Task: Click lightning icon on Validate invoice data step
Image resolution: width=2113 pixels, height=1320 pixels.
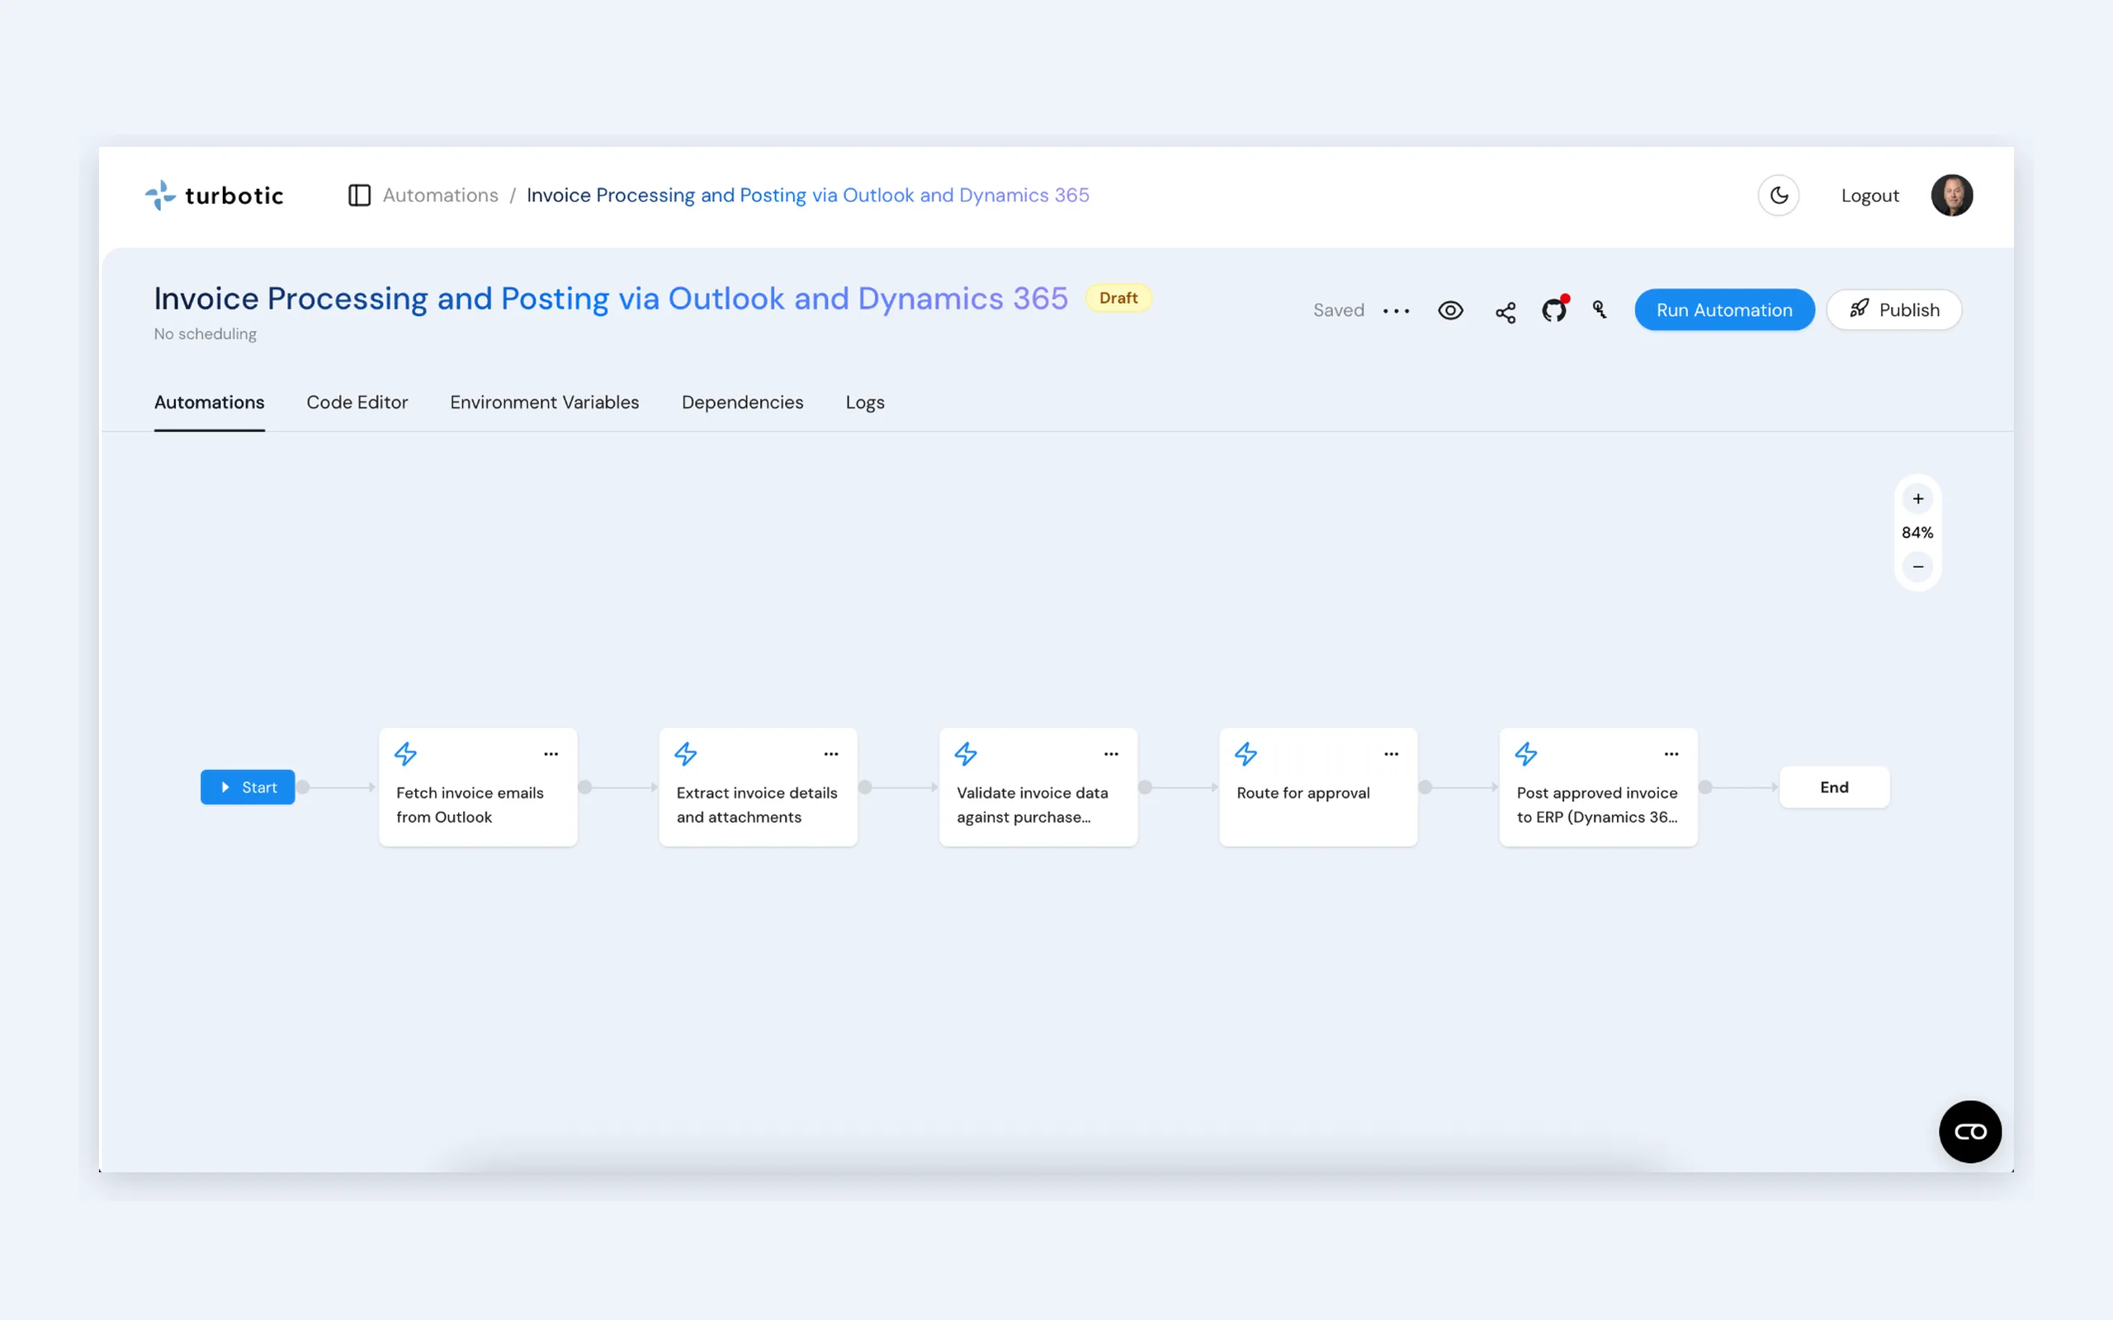Action: [x=967, y=753]
